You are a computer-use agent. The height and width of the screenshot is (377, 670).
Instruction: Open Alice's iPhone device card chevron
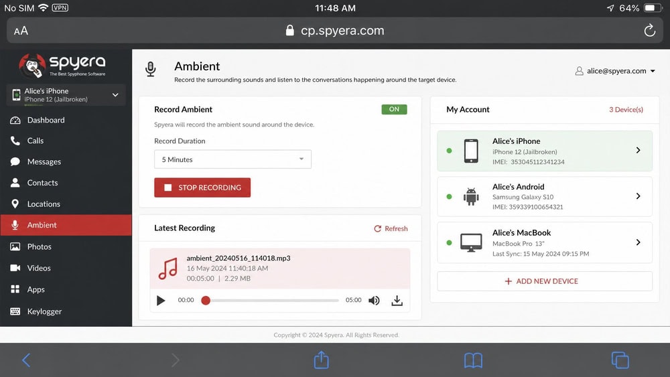point(638,150)
